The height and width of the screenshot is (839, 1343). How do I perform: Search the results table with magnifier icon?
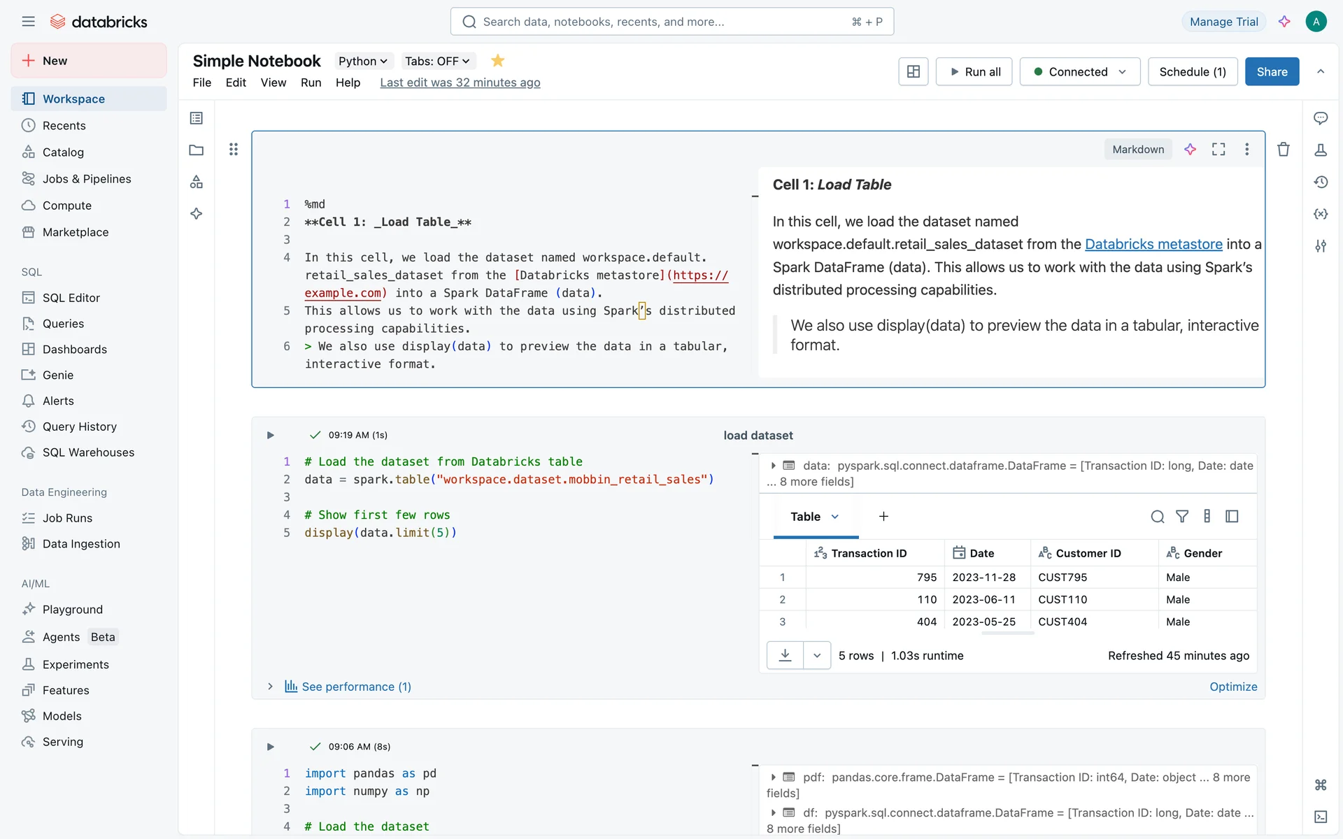tap(1157, 517)
